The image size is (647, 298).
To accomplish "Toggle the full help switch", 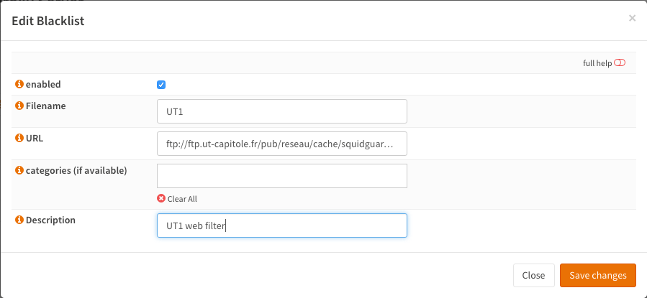I will [x=620, y=63].
